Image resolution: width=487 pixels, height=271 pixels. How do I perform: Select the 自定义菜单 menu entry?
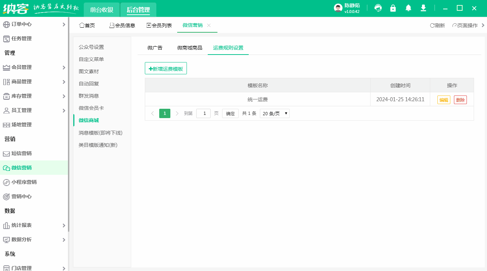(x=92, y=59)
